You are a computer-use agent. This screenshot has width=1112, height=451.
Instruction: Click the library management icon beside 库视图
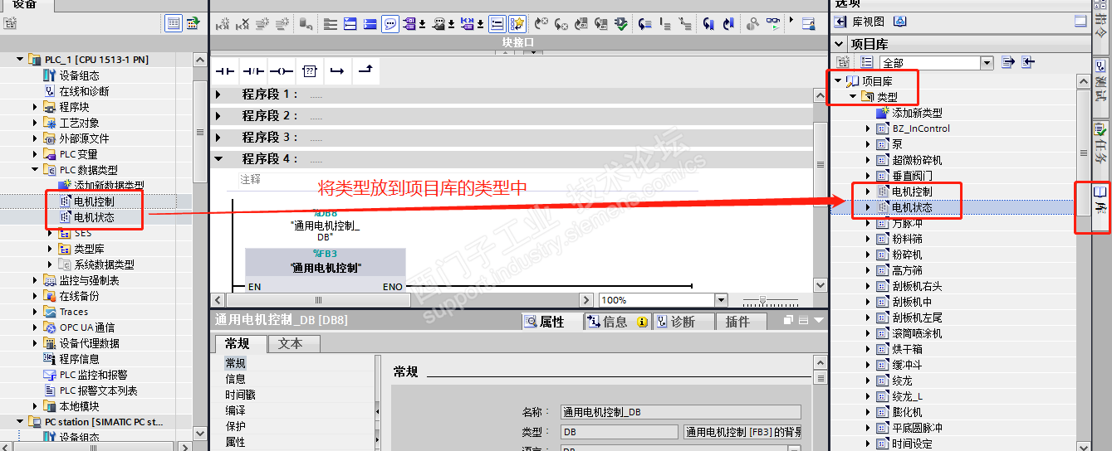click(x=899, y=22)
